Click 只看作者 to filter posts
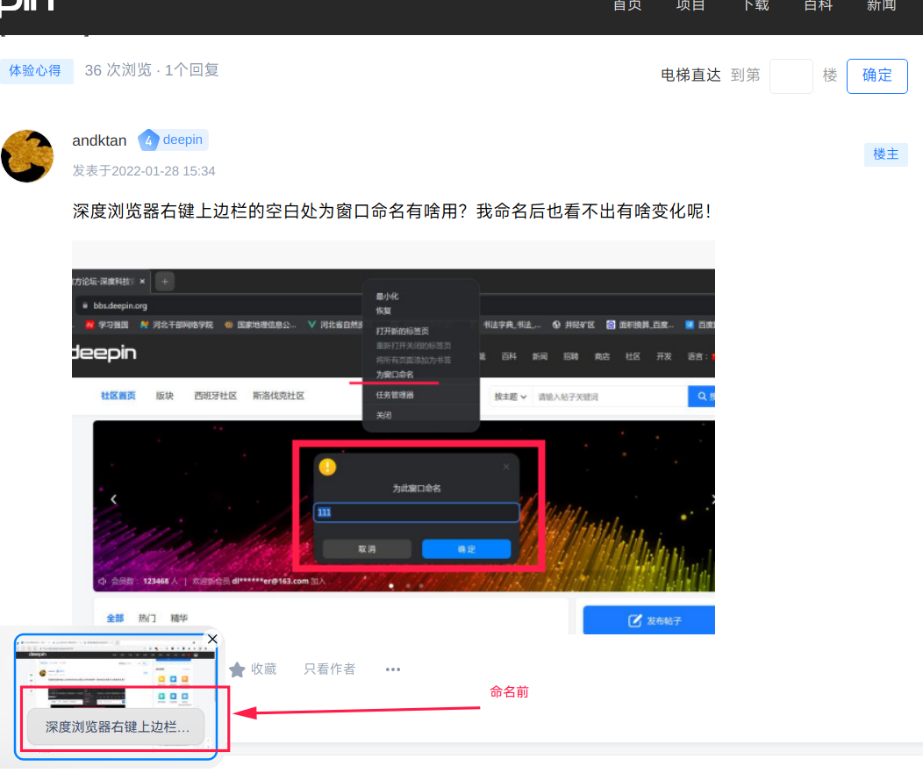923x773 pixels. coord(330,669)
